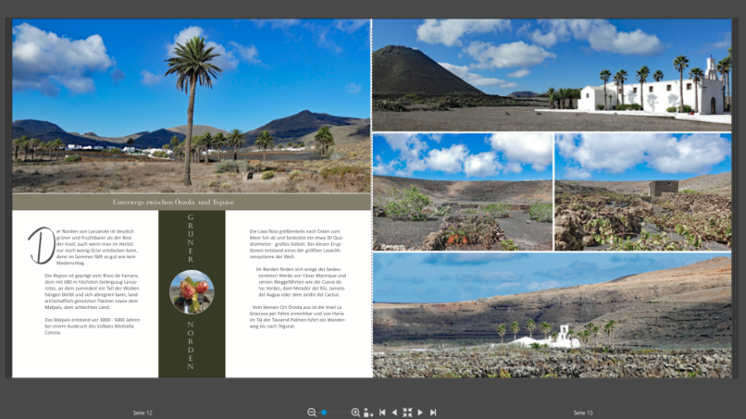This screenshot has width=746, height=419.
Task: Click the text block starting 'Die Lava floss'
Action: (297, 242)
